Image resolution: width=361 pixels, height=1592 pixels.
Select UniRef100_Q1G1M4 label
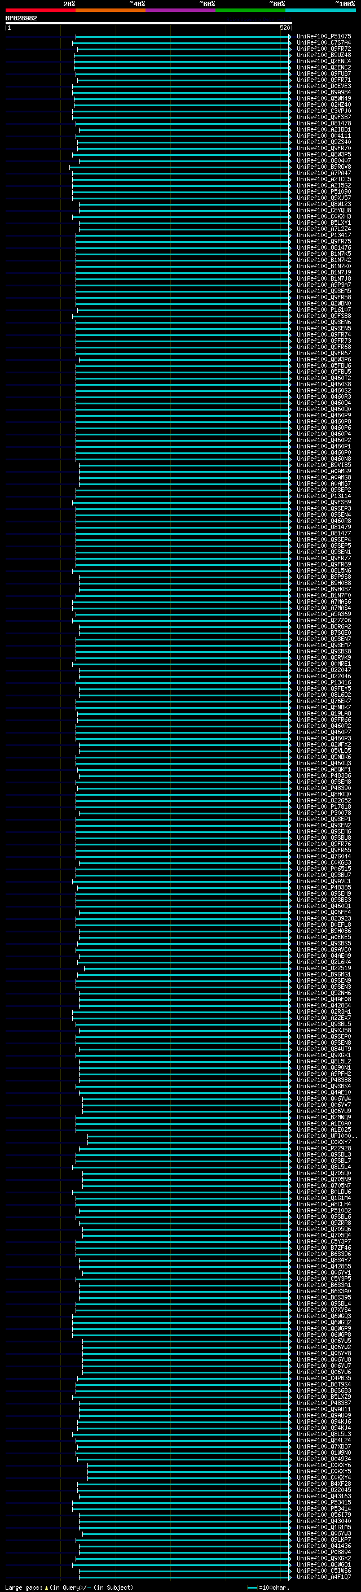click(x=323, y=1198)
